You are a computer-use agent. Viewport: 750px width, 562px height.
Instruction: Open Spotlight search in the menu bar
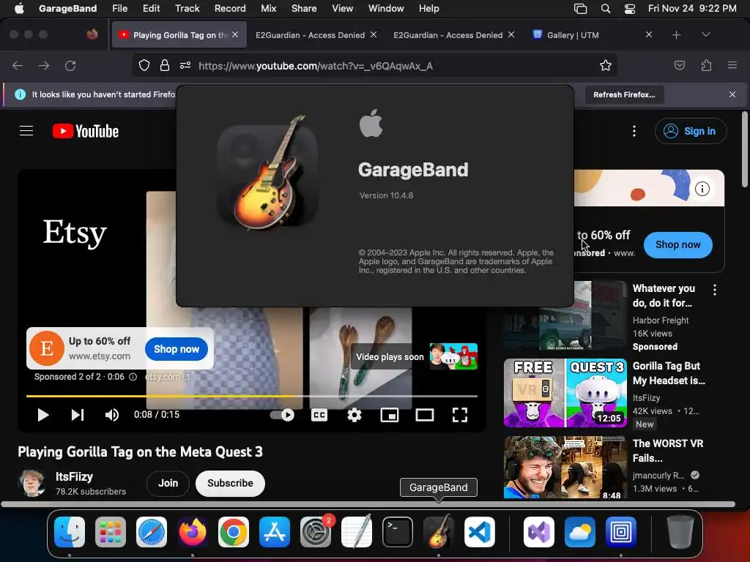pyautogui.click(x=606, y=9)
